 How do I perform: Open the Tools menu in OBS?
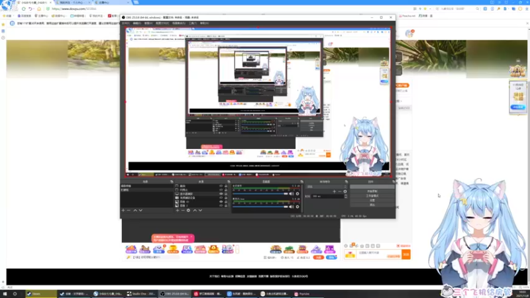pyautogui.click(x=193, y=23)
